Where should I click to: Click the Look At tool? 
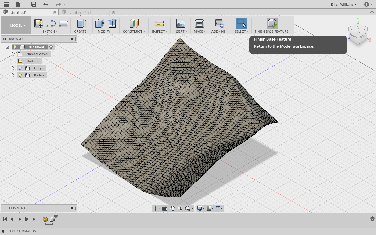[164, 208]
